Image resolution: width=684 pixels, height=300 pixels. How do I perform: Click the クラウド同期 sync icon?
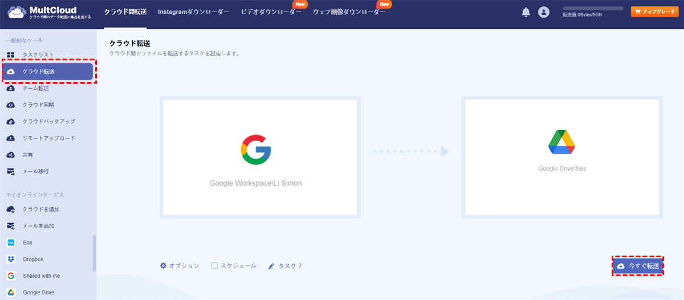(10, 105)
